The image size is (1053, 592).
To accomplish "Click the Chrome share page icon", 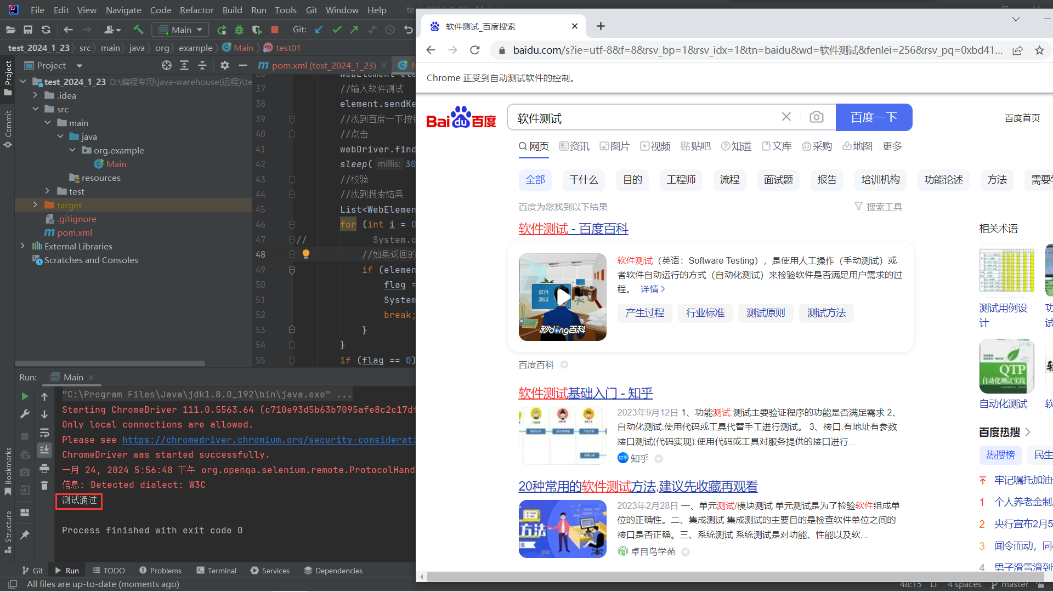I will 1017,50.
